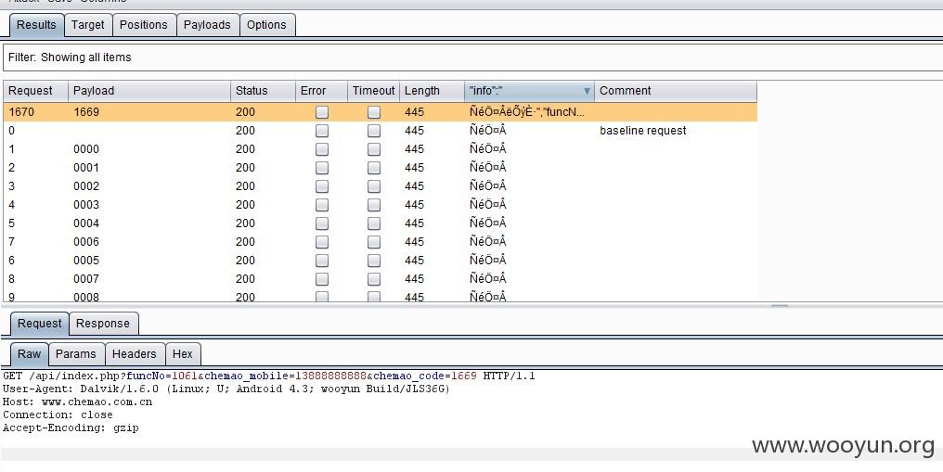Viewport: 943px width, 472px height.
Task: Toggle Error checkbox for payload 0002
Action: coord(322,186)
